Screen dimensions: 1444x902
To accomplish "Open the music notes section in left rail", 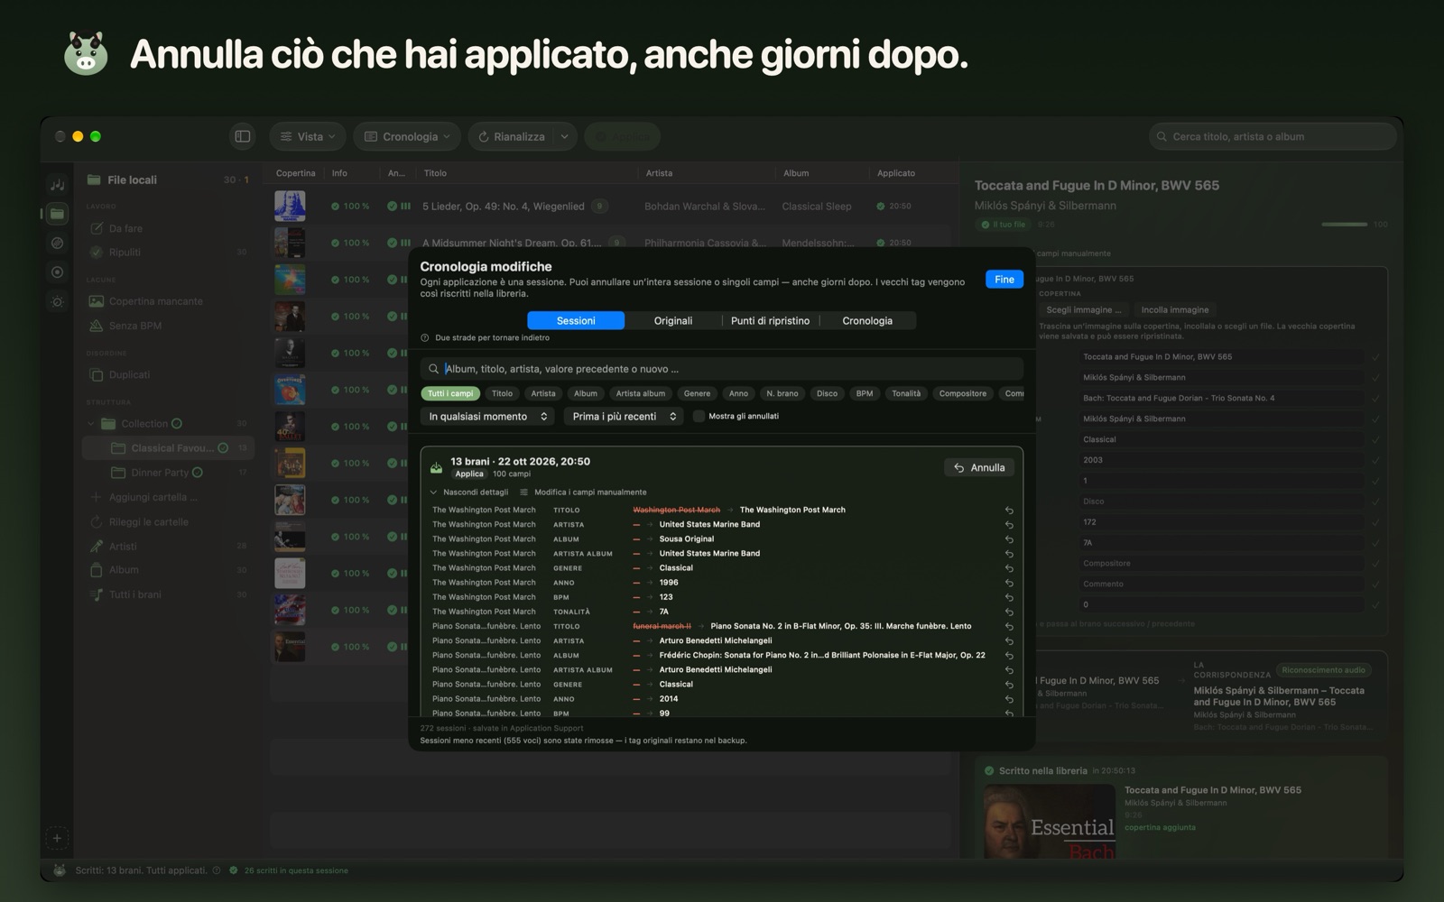I will [x=57, y=184].
